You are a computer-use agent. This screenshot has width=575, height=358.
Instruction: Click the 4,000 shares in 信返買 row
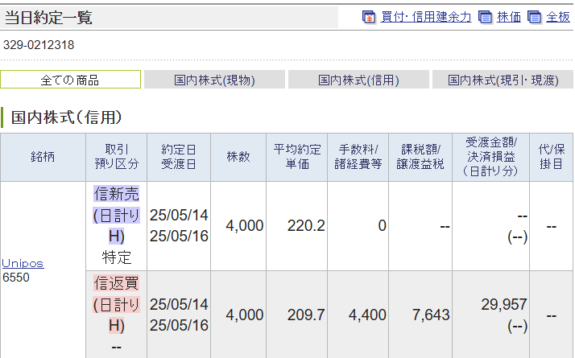click(245, 315)
